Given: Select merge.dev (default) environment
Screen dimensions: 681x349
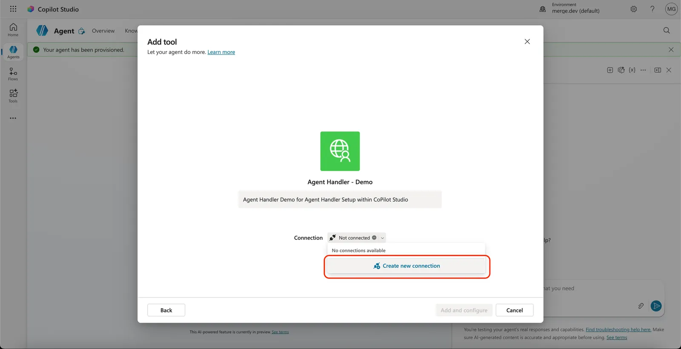Looking at the screenshot, I should tap(576, 11).
